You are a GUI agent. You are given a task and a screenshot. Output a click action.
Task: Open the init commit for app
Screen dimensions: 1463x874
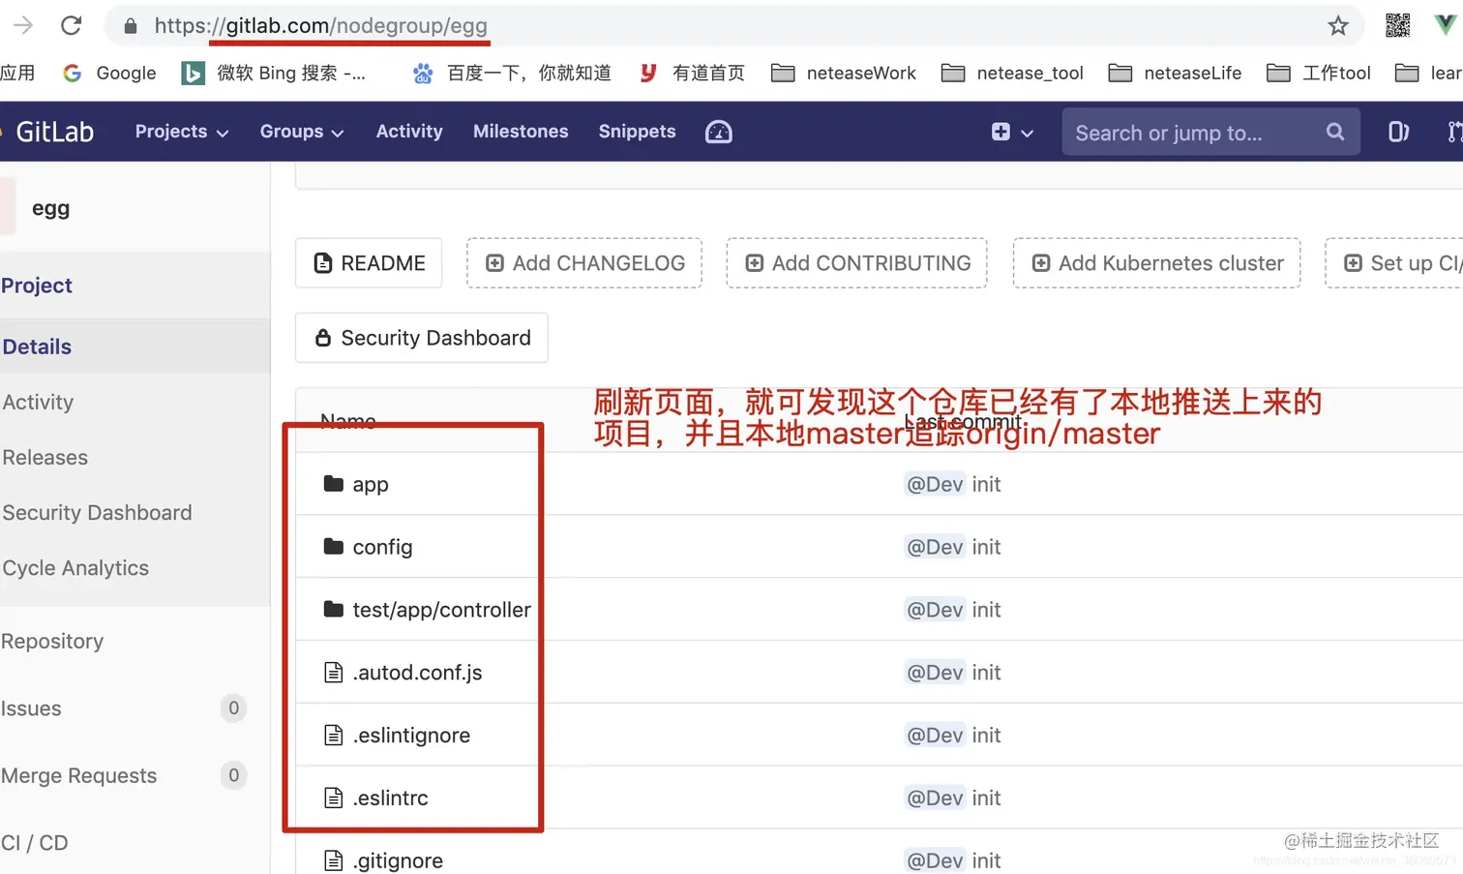(x=986, y=484)
